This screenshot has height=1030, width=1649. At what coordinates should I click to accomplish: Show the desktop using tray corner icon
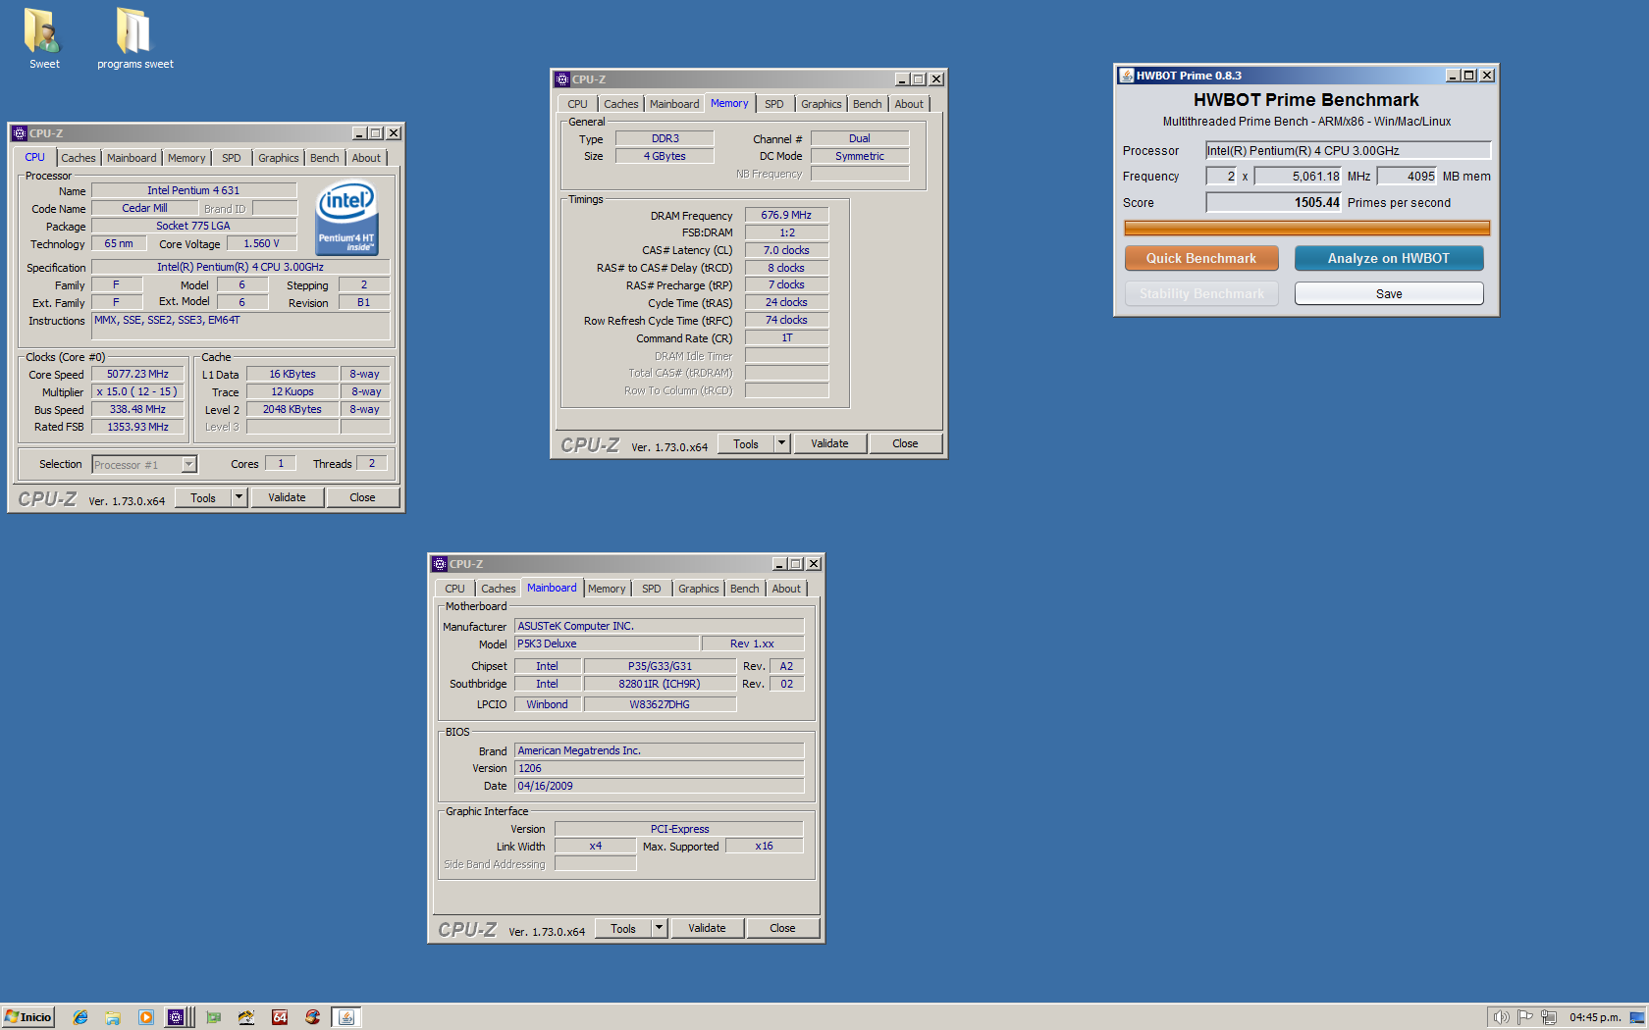[x=1637, y=1017]
